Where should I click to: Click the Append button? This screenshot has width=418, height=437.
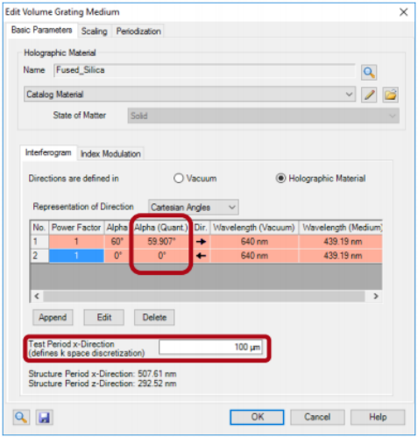click(53, 317)
